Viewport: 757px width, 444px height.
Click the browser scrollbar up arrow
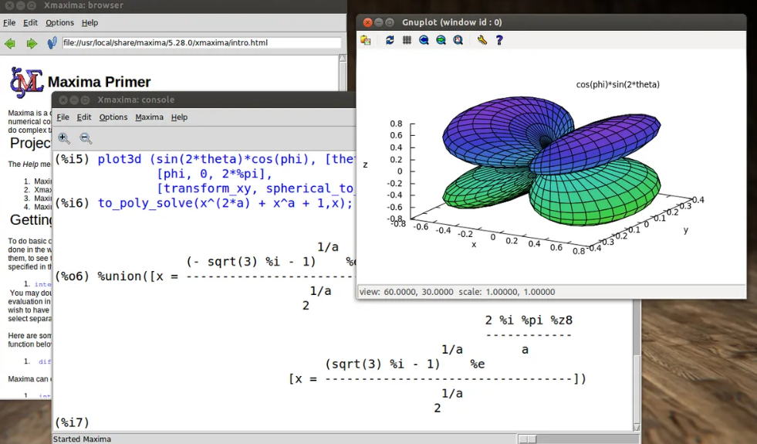point(343,58)
